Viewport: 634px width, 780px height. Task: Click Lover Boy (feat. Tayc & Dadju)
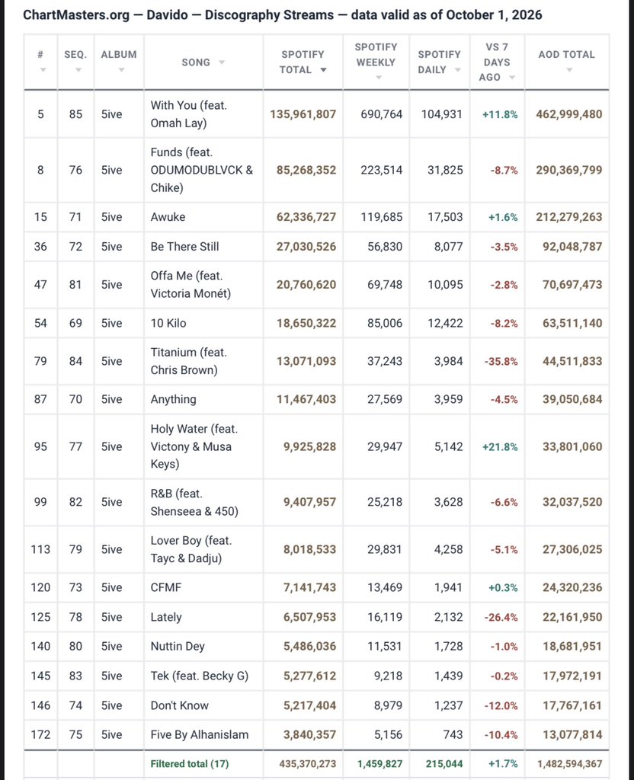pos(191,549)
